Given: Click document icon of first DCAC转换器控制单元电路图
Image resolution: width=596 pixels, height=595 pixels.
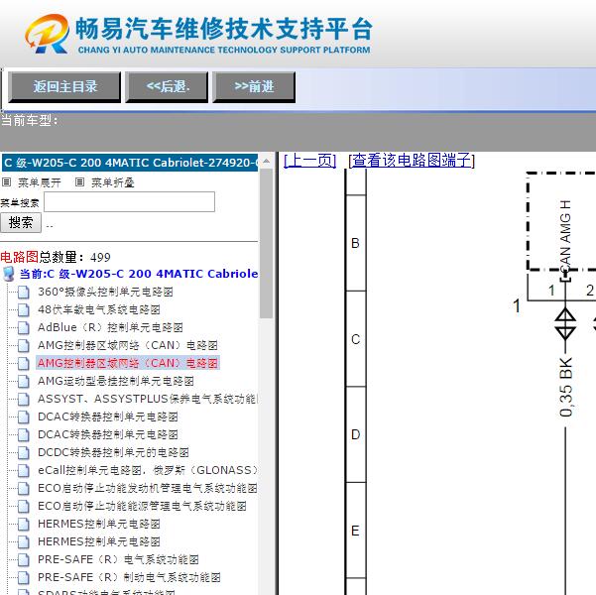Looking at the screenshot, I should [24, 416].
